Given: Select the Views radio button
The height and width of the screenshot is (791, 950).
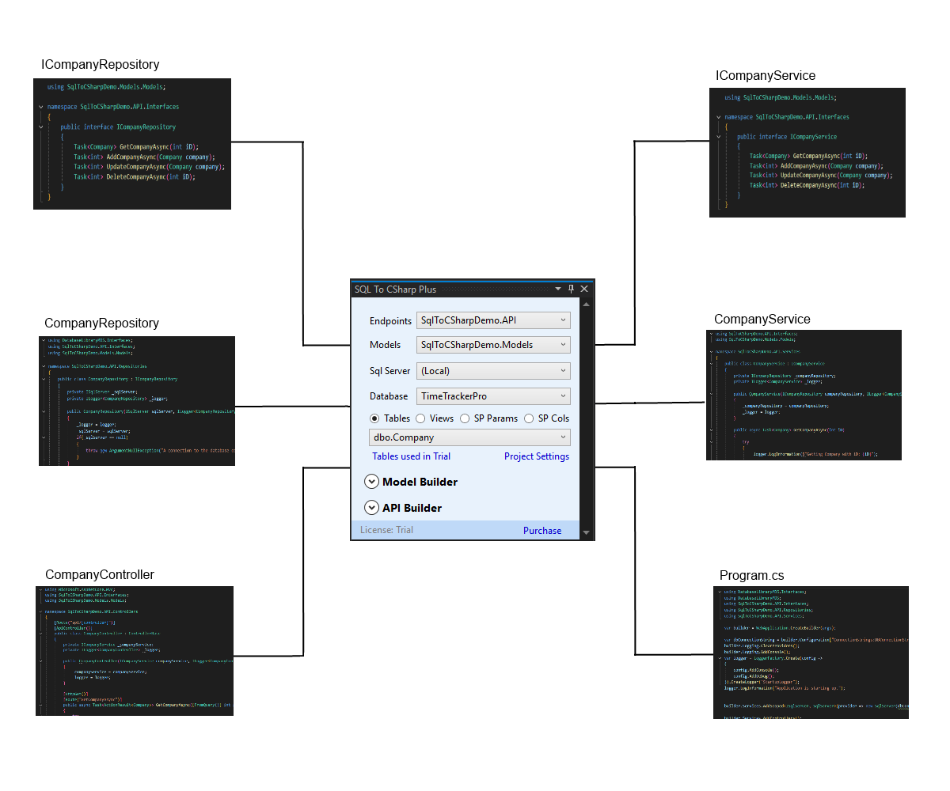Looking at the screenshot, I should click(420, 418).
